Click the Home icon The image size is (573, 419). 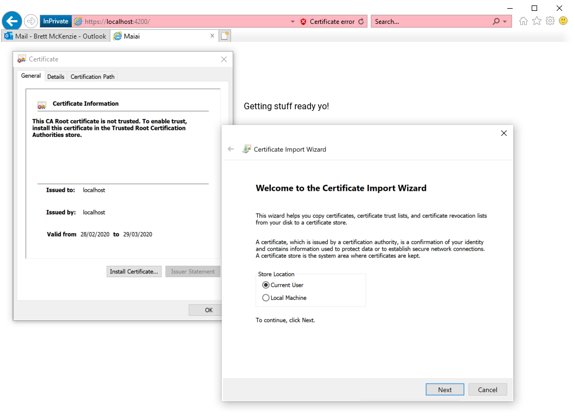[x=524, y=21]
